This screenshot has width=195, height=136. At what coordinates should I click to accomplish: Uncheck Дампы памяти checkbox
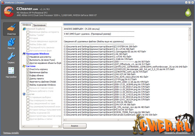tap(28, 78)
